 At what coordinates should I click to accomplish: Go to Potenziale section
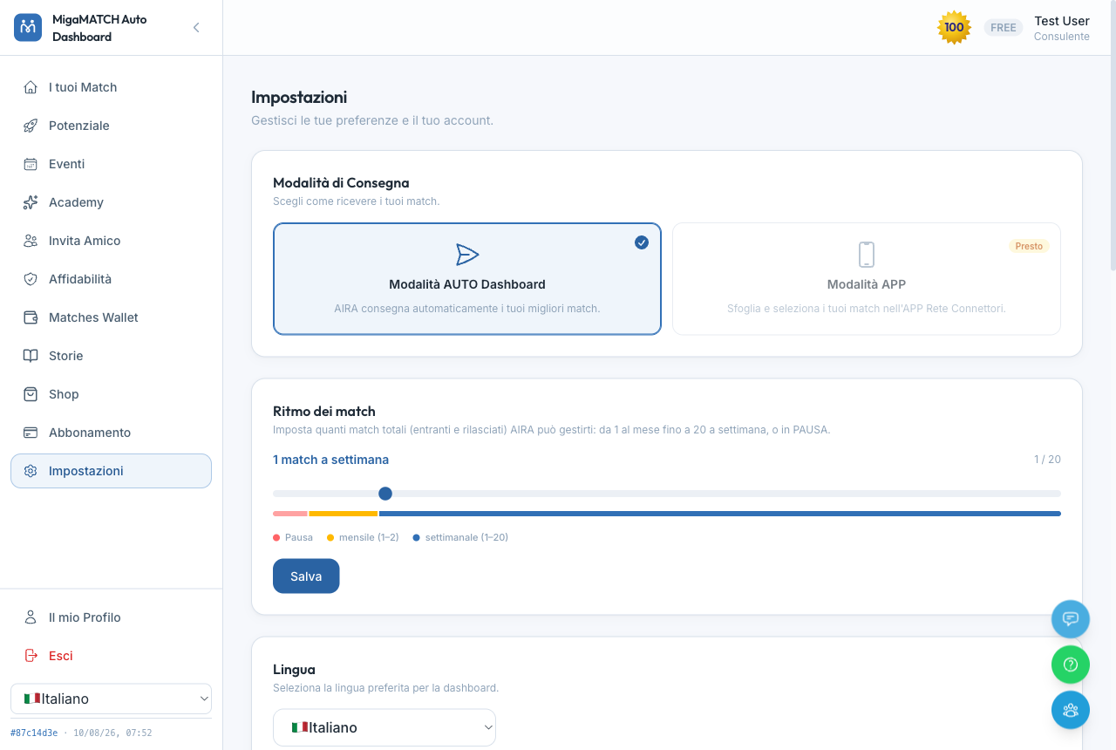pos(111,126)
